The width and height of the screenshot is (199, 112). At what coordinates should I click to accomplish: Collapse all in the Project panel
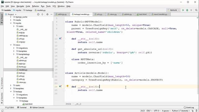42,14
